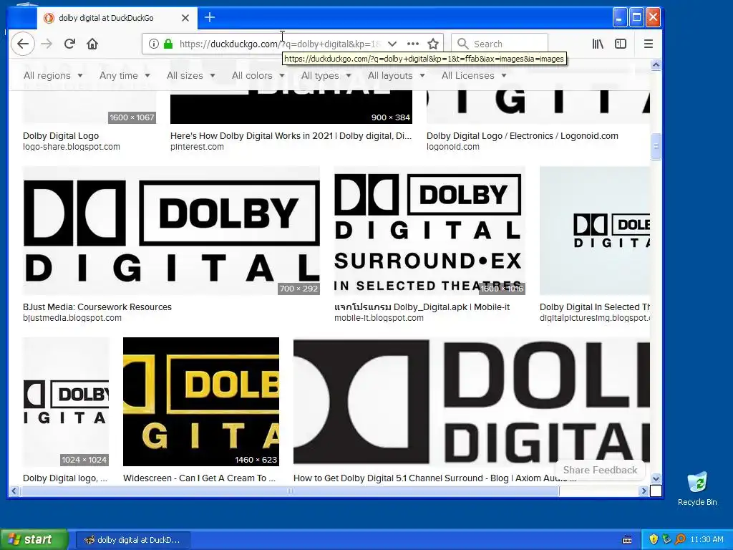Open Dolby_Digital.apk Mobile-it title
Viewport: 733px width, 550px height.
(x=422, y=307)
